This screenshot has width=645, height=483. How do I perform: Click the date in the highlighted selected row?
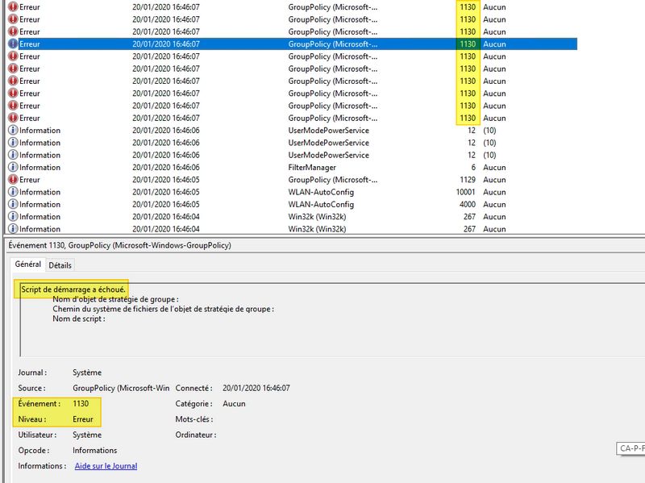166,44
